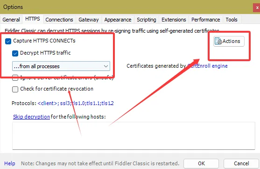Switch to the General tab
This screenshot has height=169, width=260.
pos(11,20)
